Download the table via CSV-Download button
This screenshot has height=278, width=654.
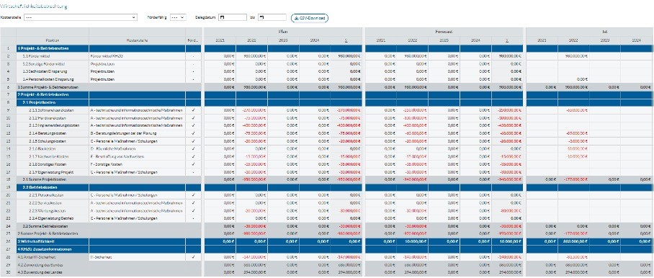(x=310, y=18)
